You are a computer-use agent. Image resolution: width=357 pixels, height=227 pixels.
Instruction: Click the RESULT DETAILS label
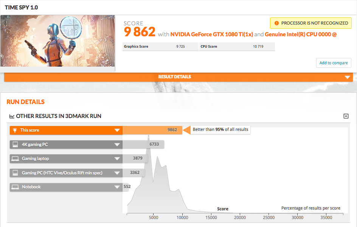(174, 77)
